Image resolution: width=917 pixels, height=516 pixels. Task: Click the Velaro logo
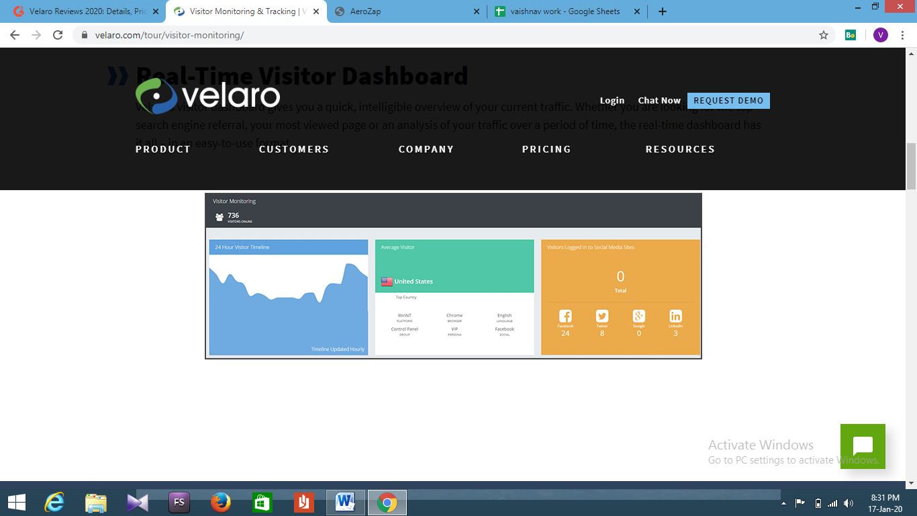(207, 95)
